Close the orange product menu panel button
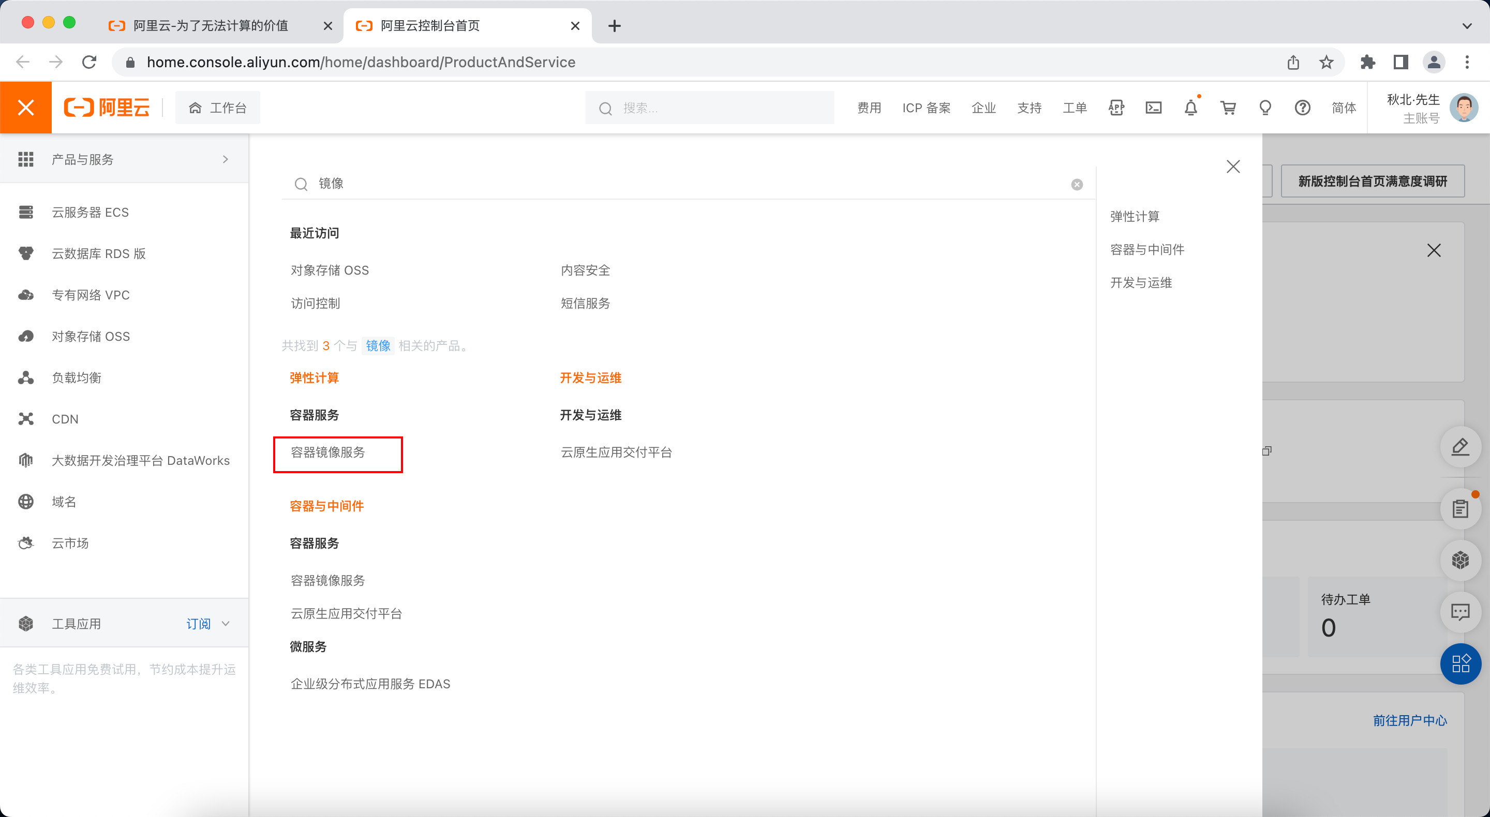 coord(26,108)
